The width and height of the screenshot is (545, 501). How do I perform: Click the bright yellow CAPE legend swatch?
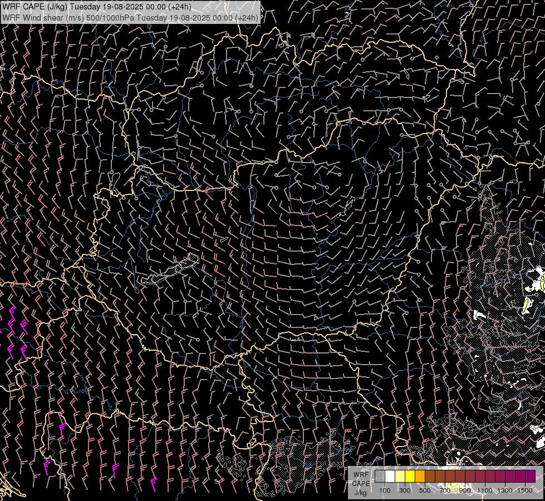[410, 477]
